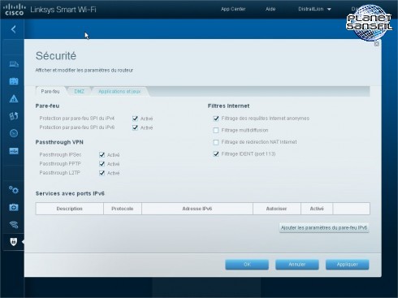
Task: Click the Filtres Internet heading
Action: (228, 106)
